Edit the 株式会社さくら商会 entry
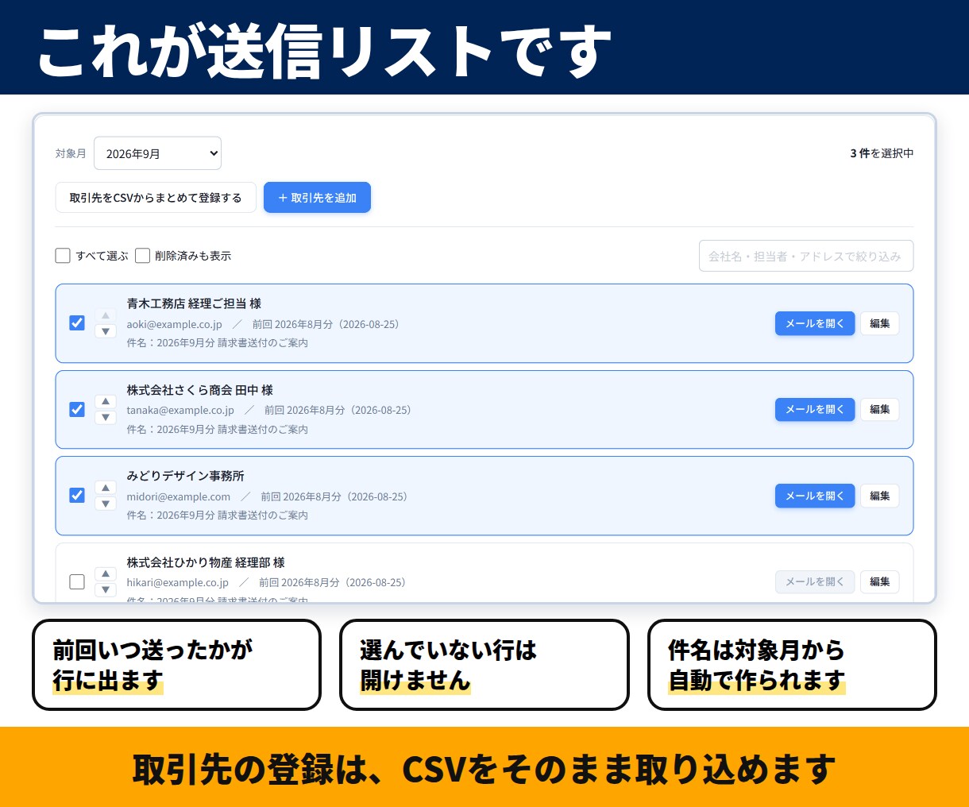 point(879,409)
